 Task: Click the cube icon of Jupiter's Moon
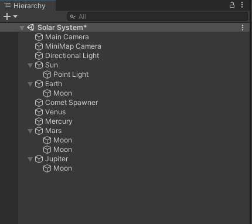[47, 168]
